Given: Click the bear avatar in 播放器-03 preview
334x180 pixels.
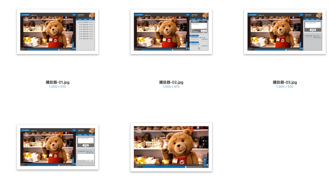Looking at the screenshot, I should pos(319,16).
